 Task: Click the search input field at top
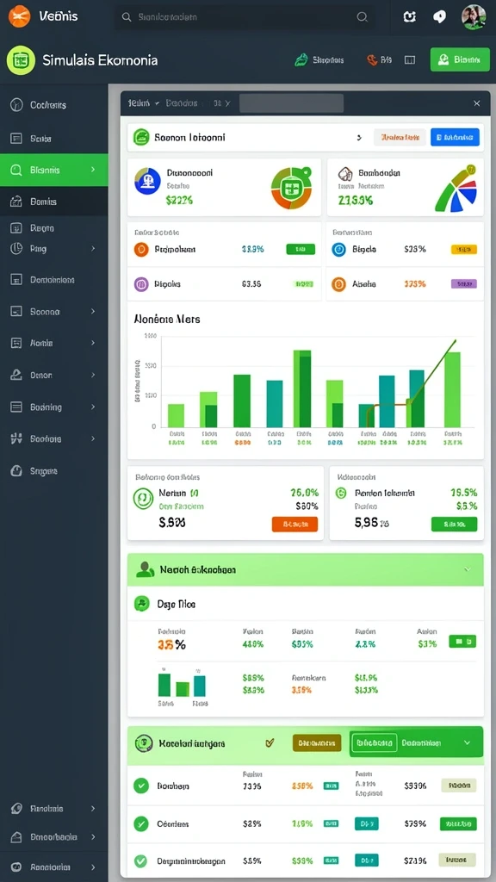[x=245, y=17]
